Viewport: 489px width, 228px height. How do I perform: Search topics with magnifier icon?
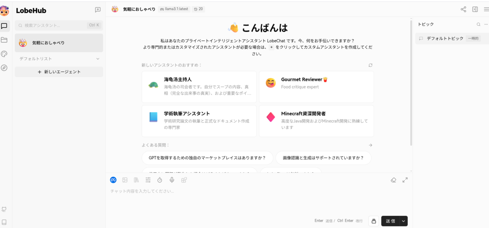pyautogui.click(x=479, y=24)
